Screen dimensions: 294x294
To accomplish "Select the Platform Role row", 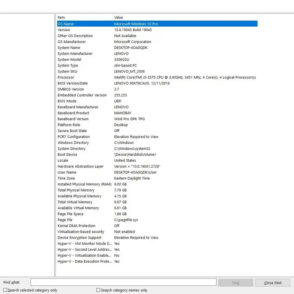I will click(x=157, y=124).
